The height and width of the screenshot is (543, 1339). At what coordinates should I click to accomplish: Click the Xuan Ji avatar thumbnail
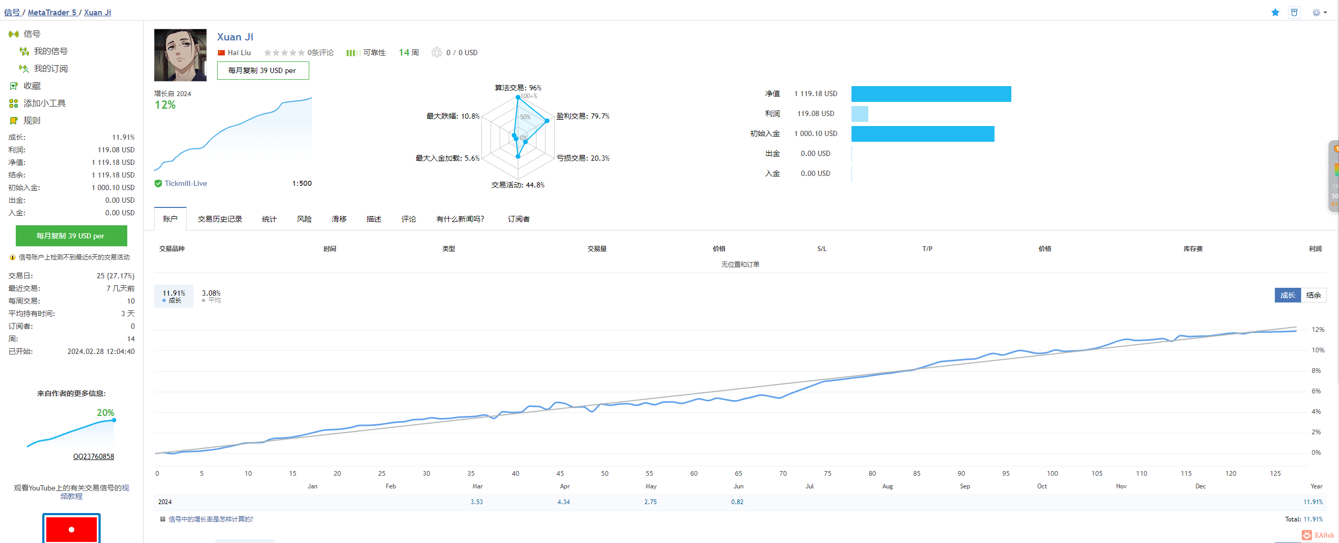[x=180, y=55]
